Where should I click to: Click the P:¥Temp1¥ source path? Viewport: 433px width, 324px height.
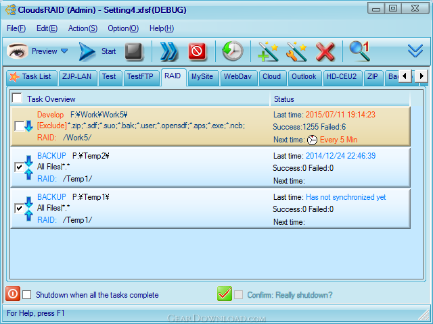(x=91, y=197)
